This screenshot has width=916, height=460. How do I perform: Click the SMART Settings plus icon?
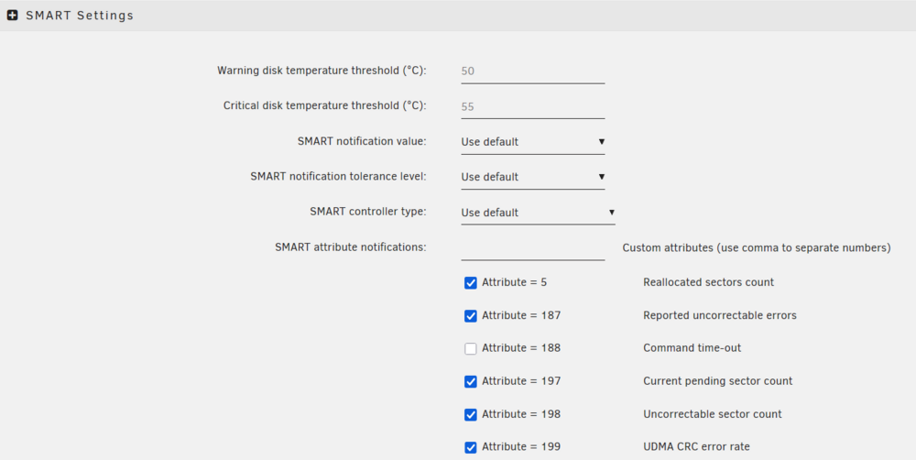pos(12,16)
